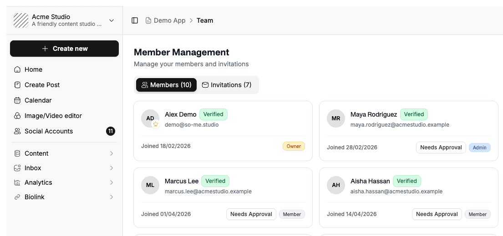Click the Create new button
Viewport: 503px width, 236px height.
(x=65, y=49)
